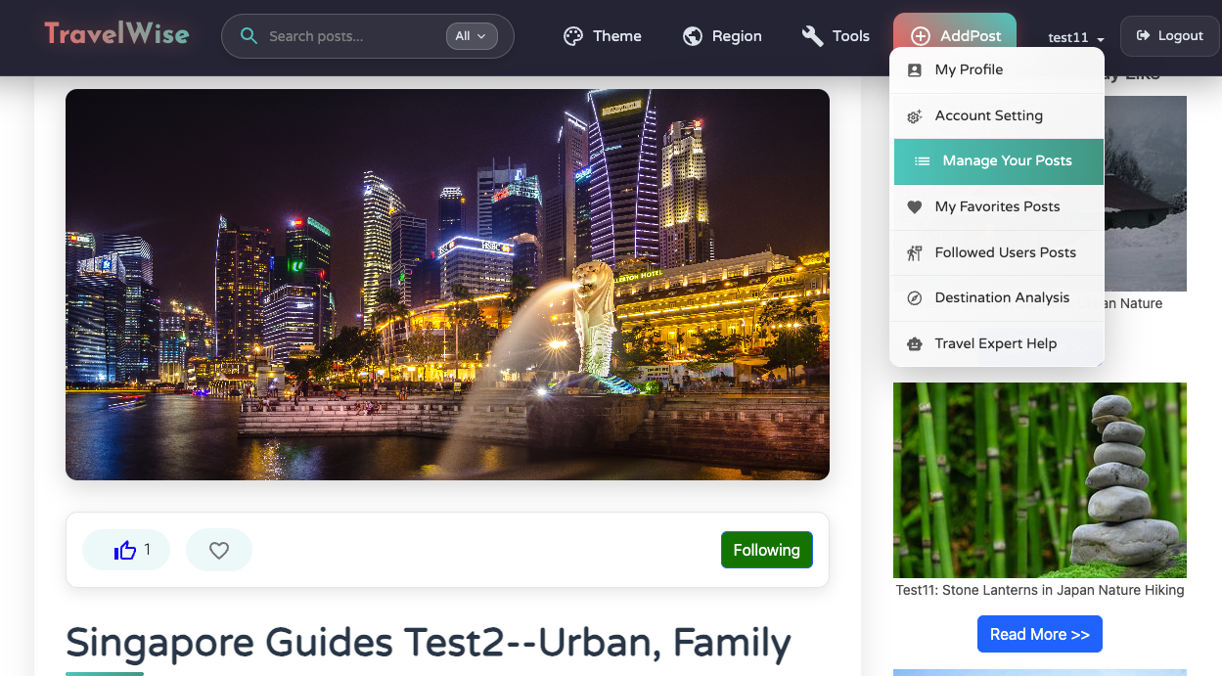The height and width of the screenshot is (676, 1222).
Task: Open the Tools wrench menu
Action: [836, 36]
